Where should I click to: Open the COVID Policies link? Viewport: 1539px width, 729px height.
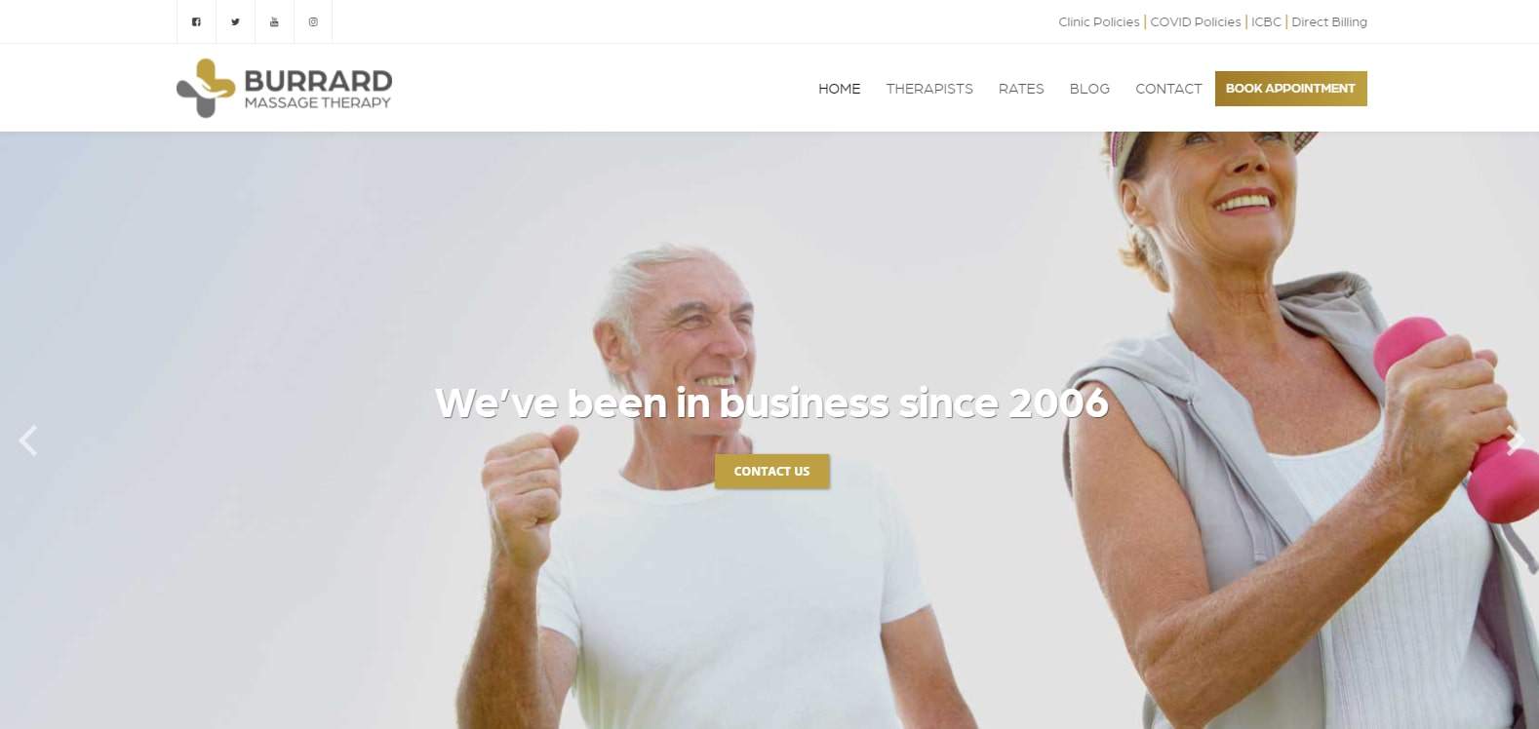pyautogui.click(x=1196, y=21)
